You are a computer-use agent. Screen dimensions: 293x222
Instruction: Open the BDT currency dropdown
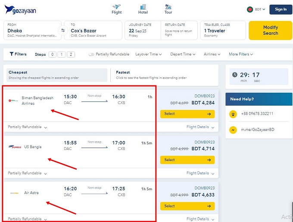260,9
